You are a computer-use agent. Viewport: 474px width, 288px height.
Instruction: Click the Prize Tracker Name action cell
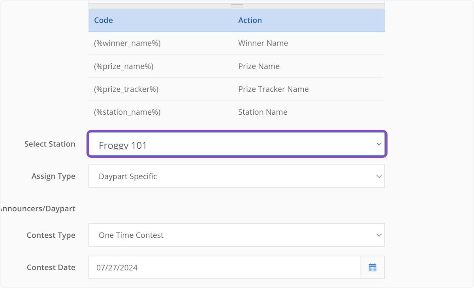pos(273,89)
